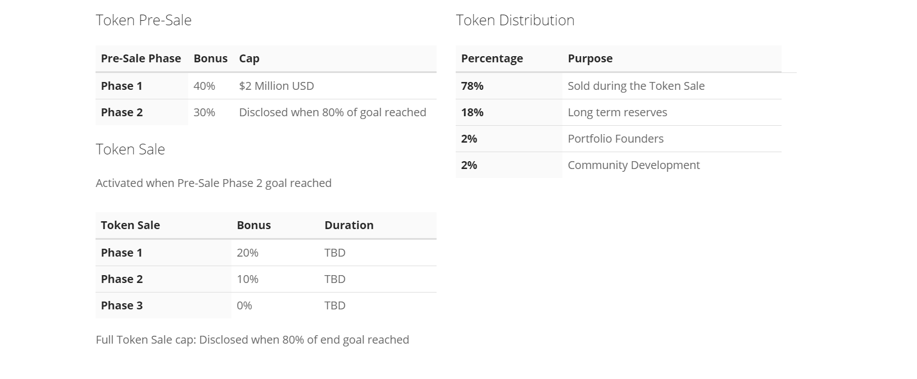Viewport: 917px width, 379px height.
Task: Click the 30% pre-sale bonus cell
Action: (204, 112)
